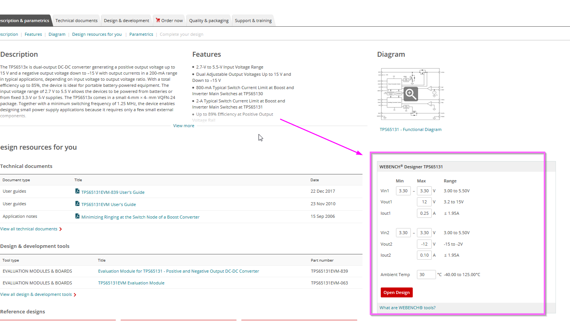Image resolution: width=570 pixels, height=321 pixels.
Task: Open the Order now tab
Action: click(x=169, y=21)
